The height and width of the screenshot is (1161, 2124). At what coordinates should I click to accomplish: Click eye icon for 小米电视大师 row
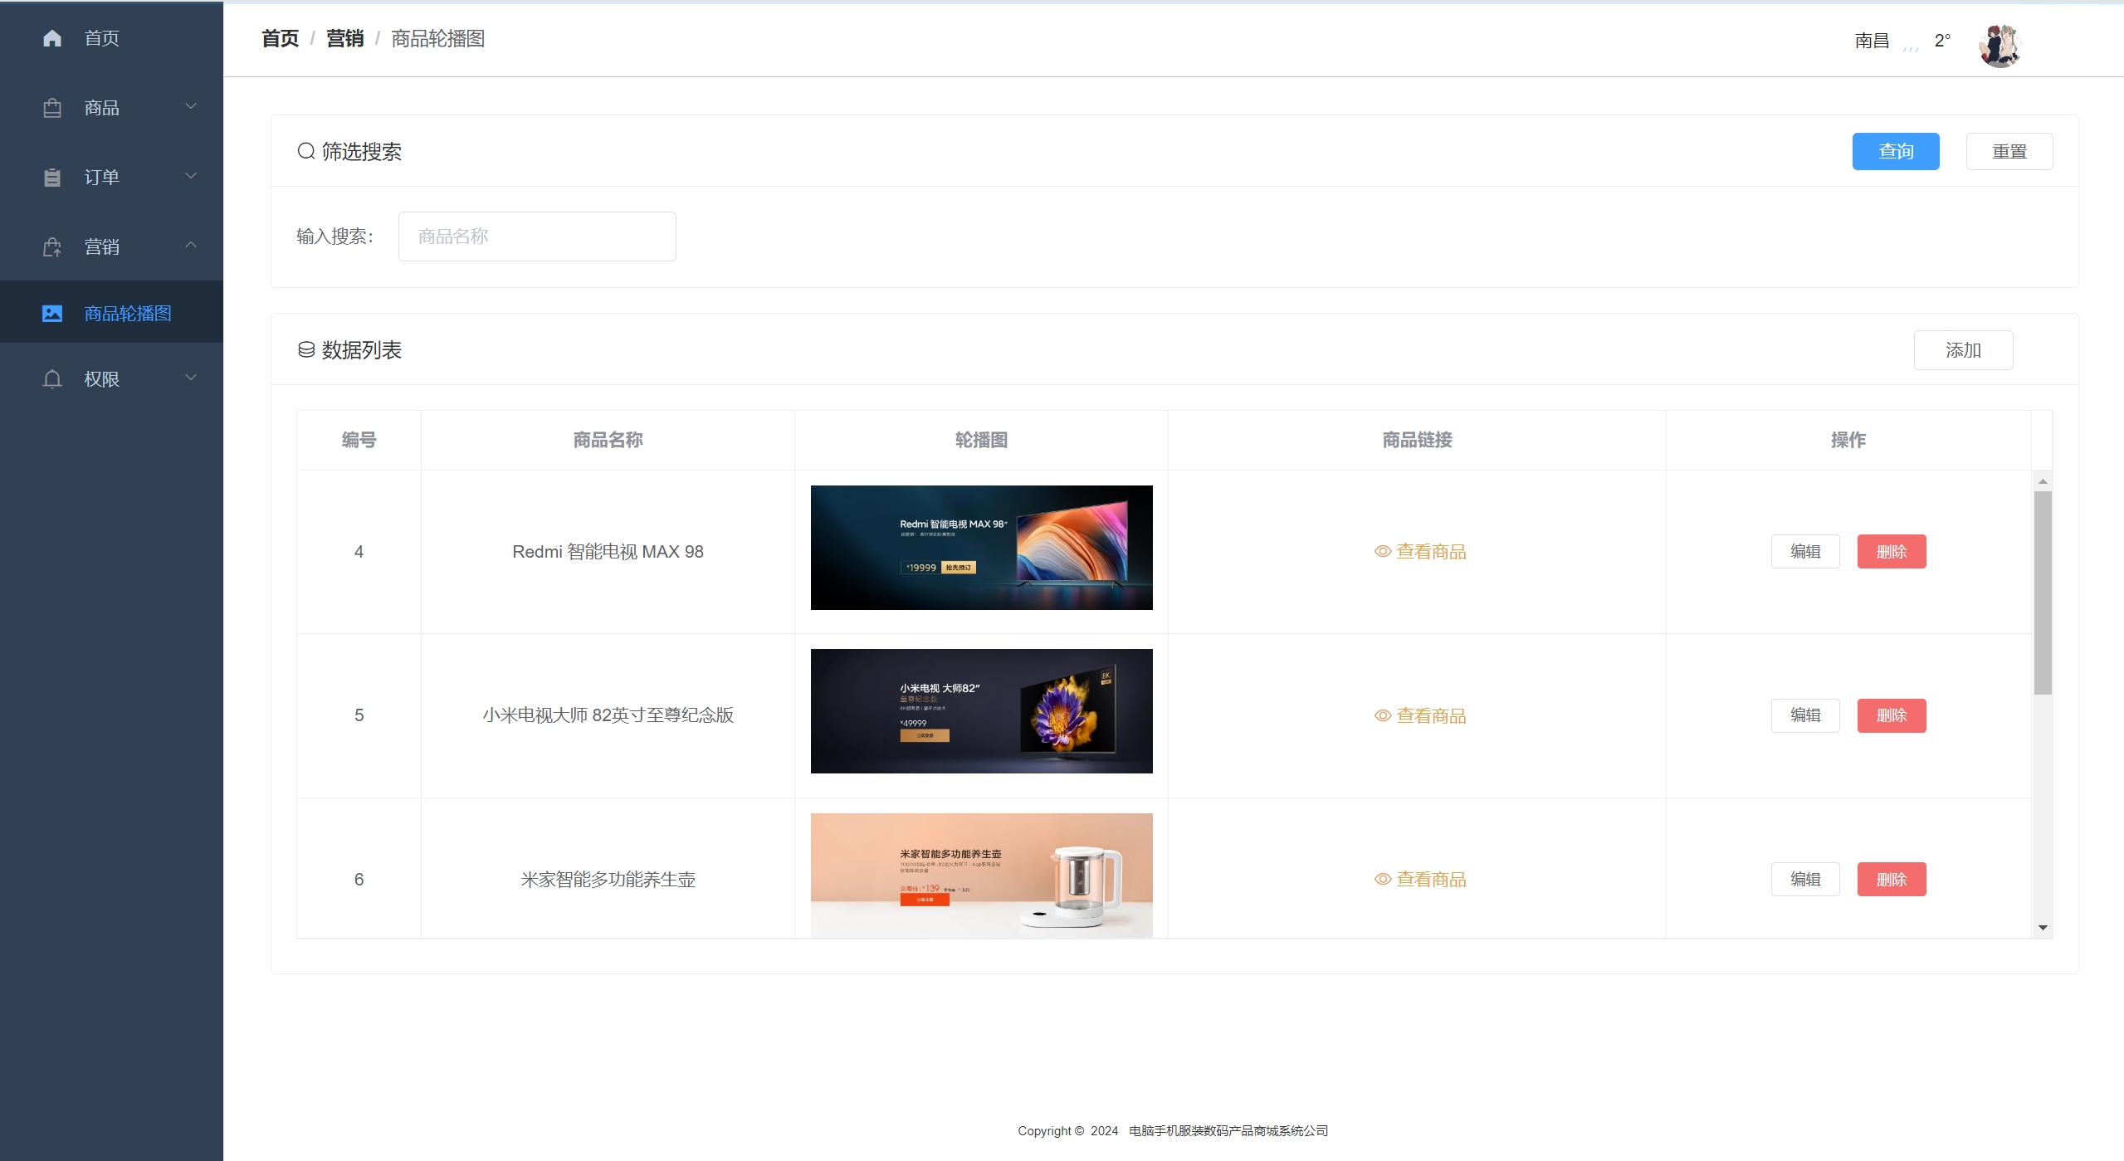click(x=1383, y=716)
